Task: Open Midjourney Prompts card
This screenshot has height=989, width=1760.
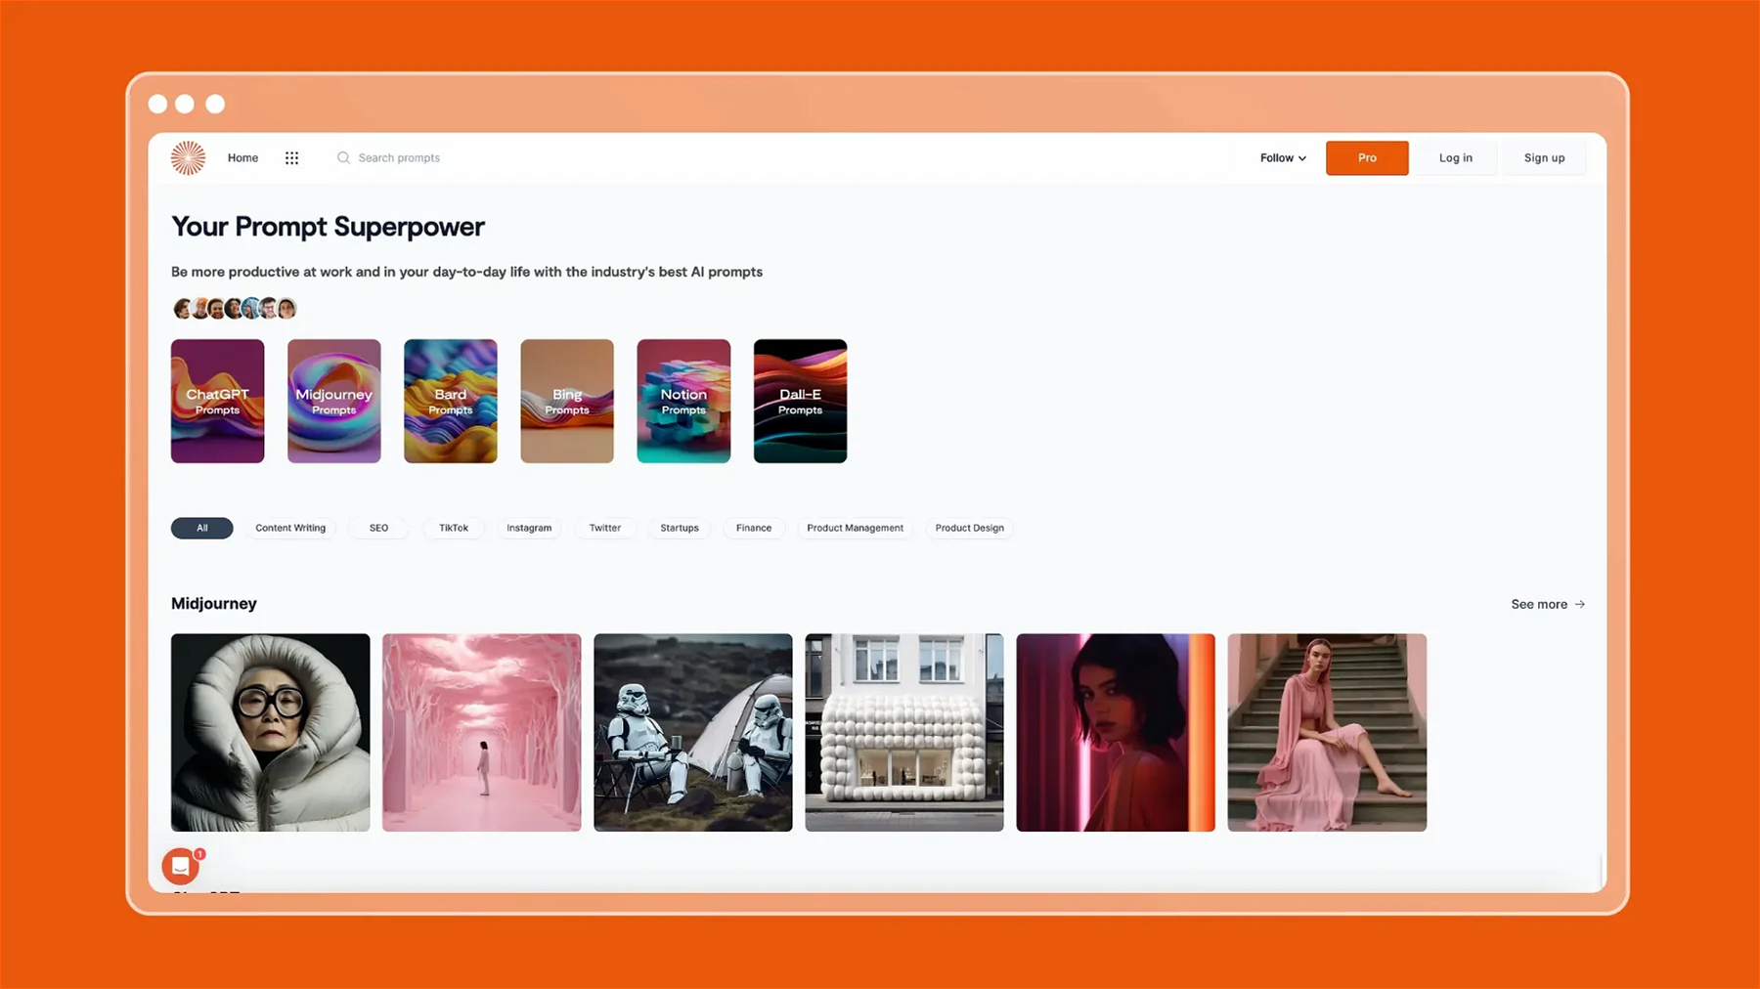Action: click(333, 401)
